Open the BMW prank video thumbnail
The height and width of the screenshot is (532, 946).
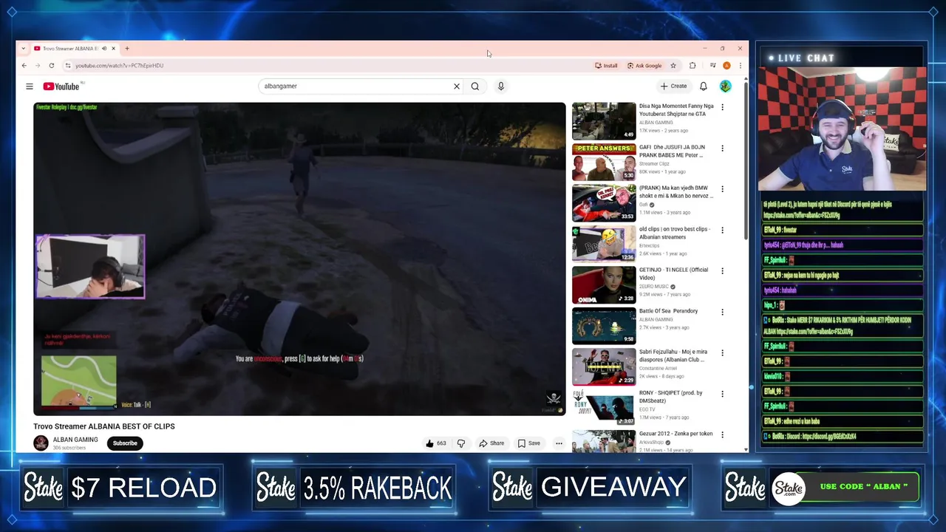[604, 202]
